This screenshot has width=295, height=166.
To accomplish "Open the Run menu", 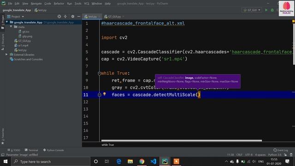I will [x=70, y=4].
